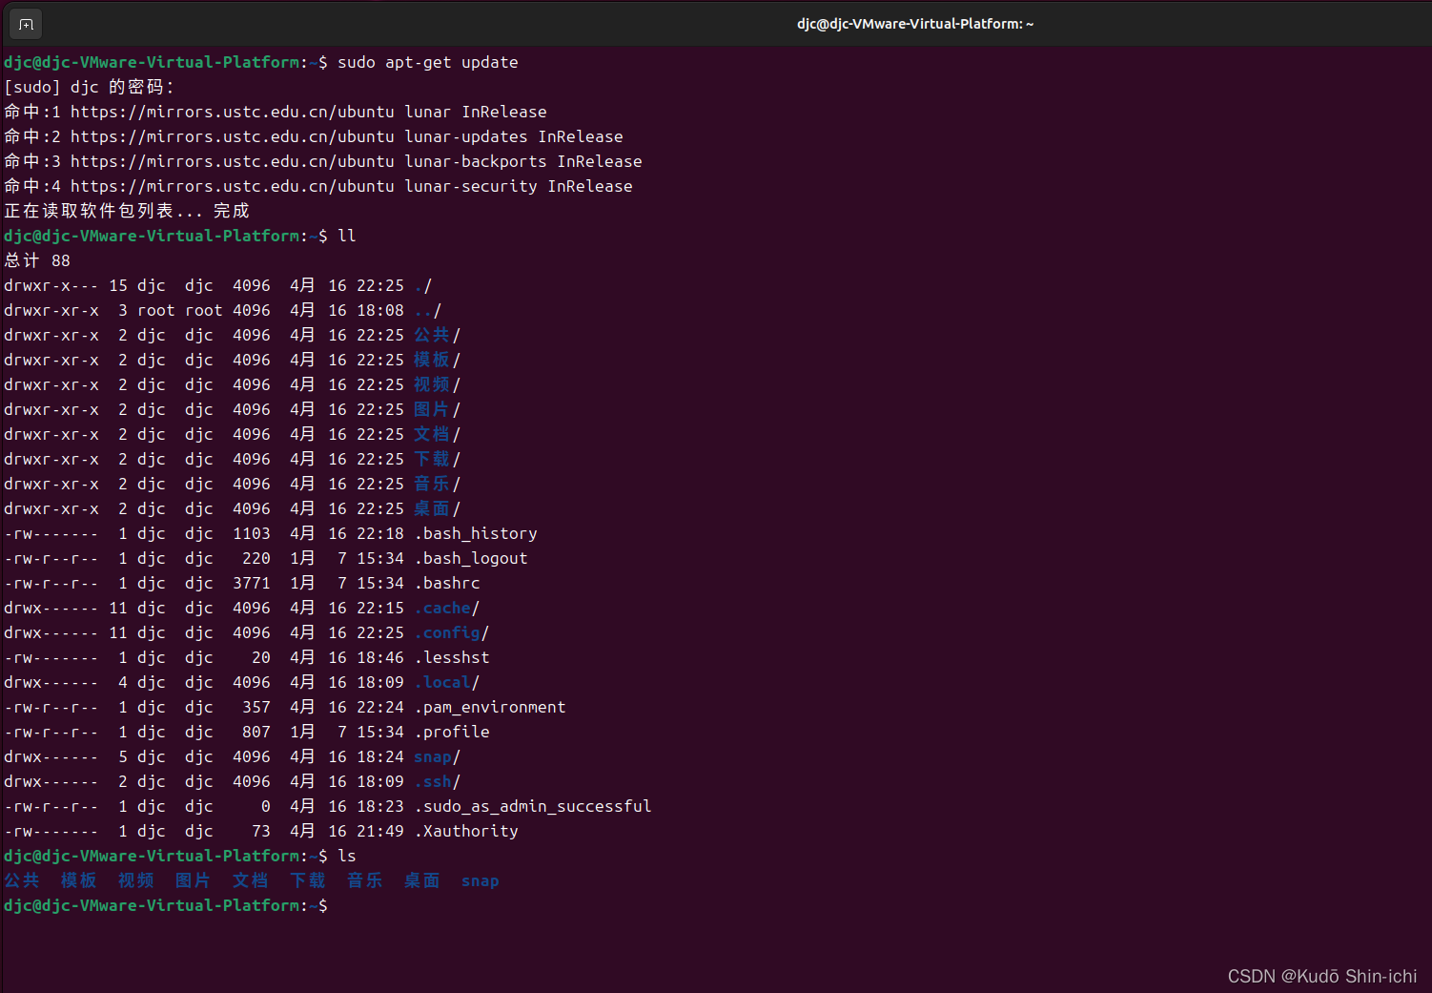Click the 公共/ directory in ll listing
The height and width of the screenshot is (993, 1432).
tap(438, 335)
